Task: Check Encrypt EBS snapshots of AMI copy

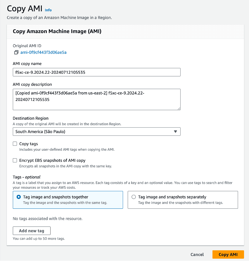Action: [15, 160]
